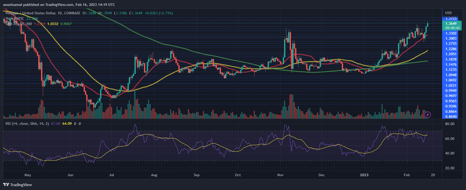Click the purple lightning bolt icon
466x190 pixels.
click(x=428, y=115)
